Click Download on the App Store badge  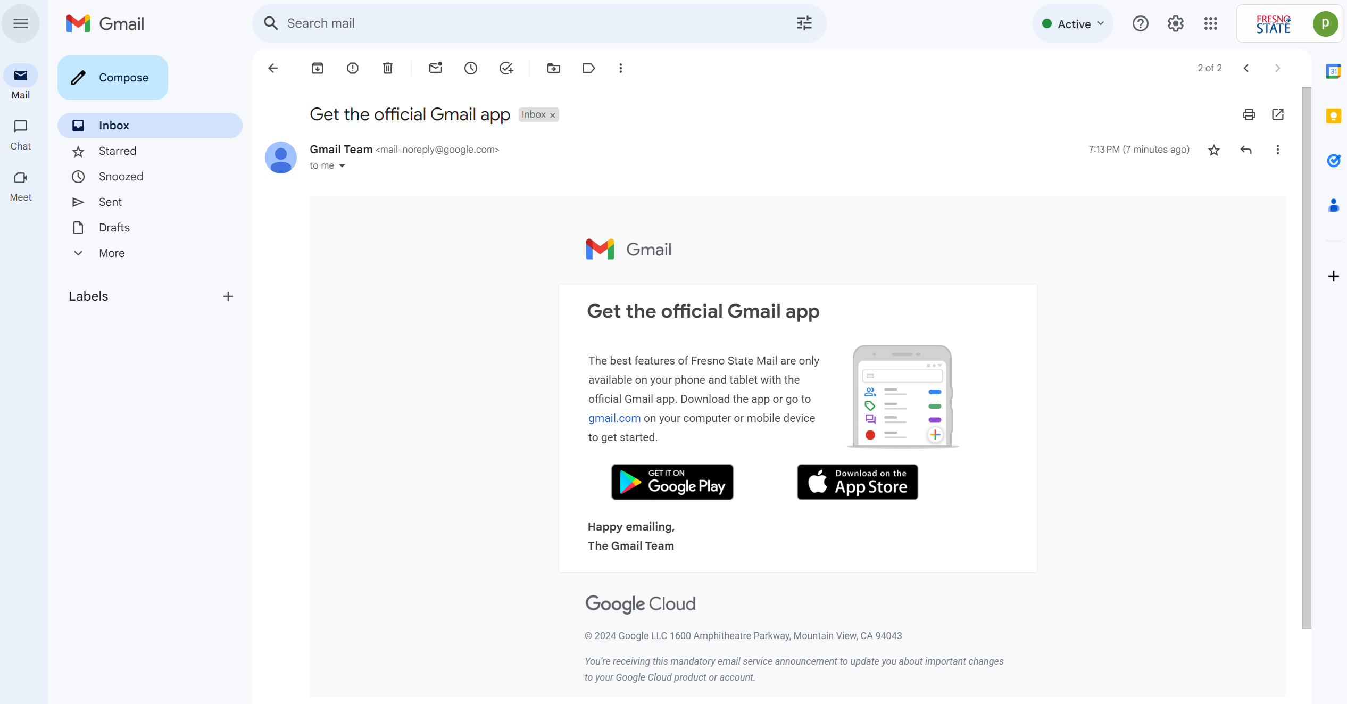(x=858, y=482)
